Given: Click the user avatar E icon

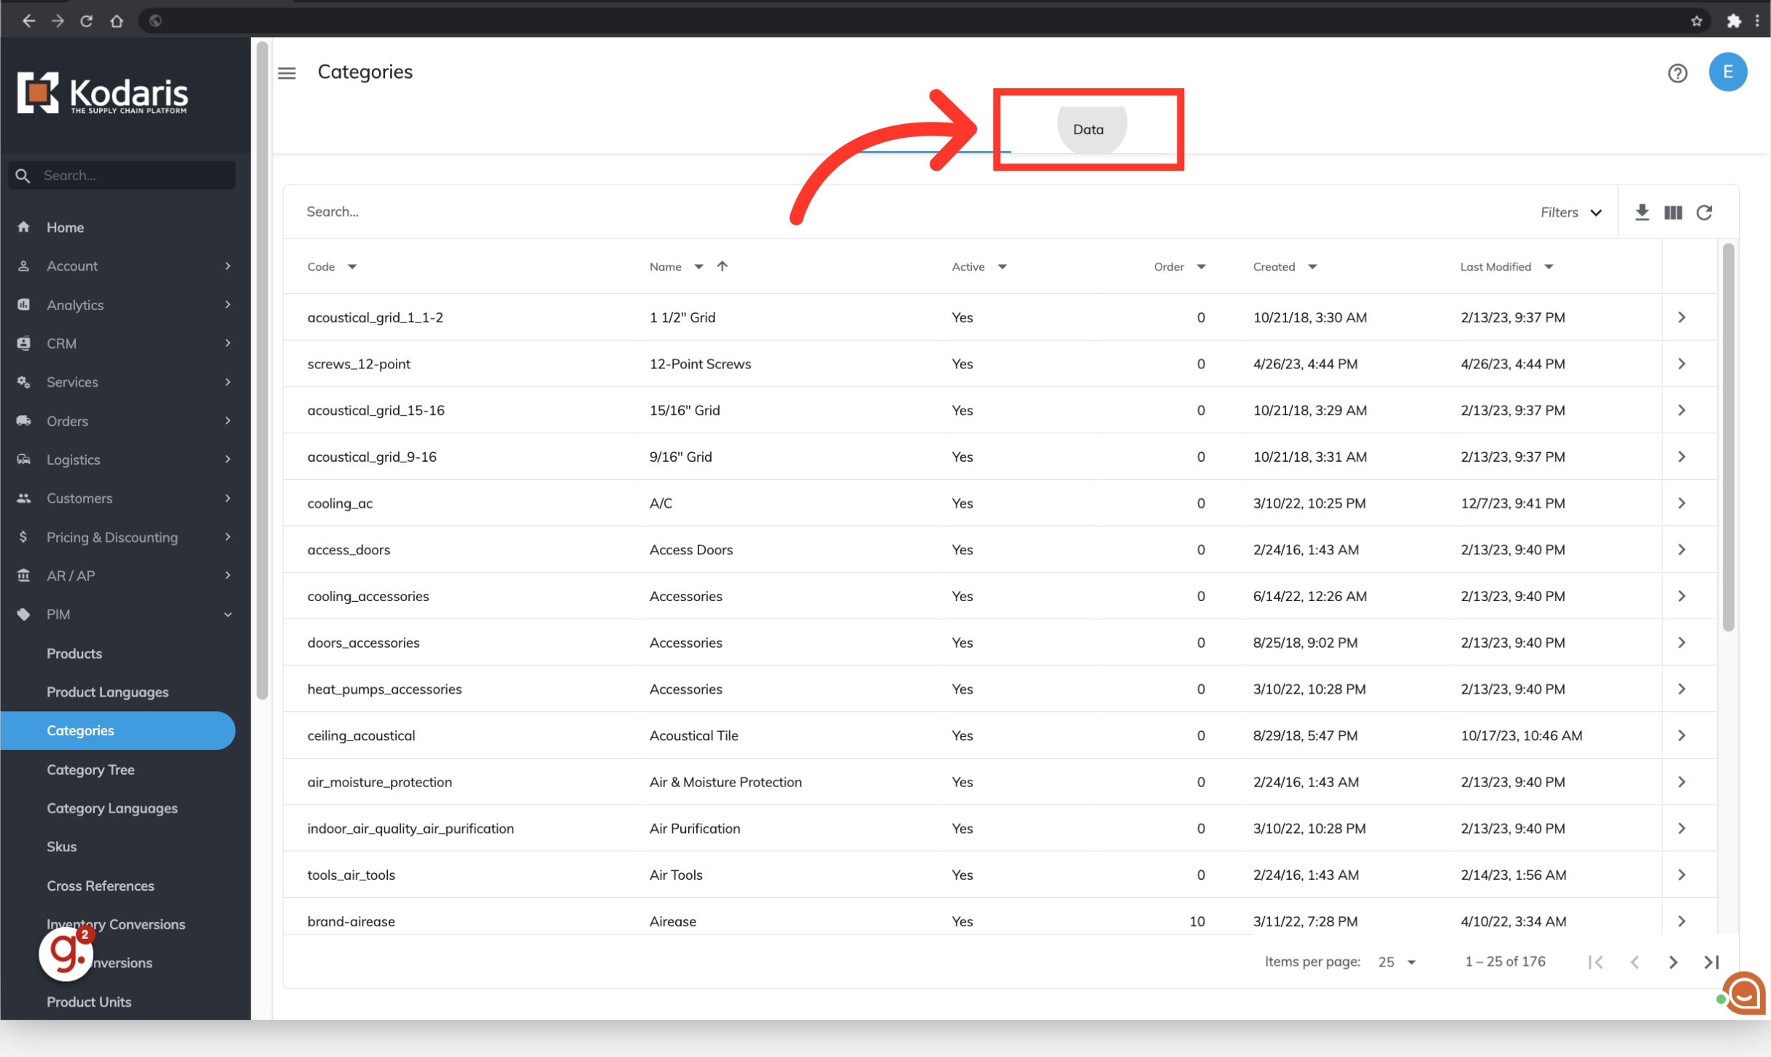Looking at the screenshot, I should tap(1727, 72).
